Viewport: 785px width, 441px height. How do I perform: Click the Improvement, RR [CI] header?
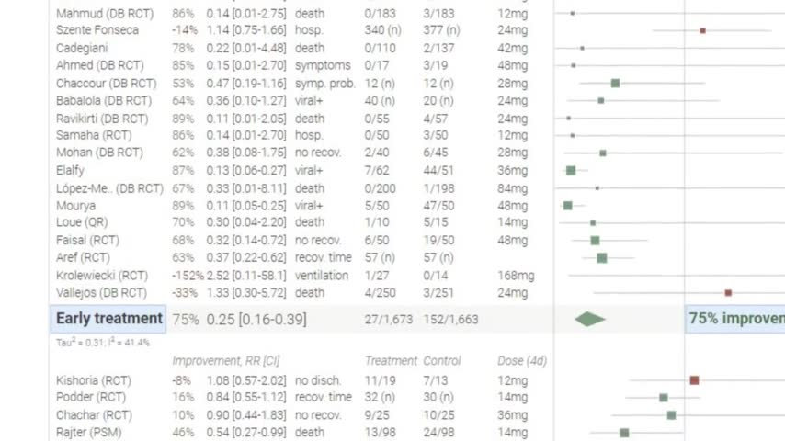pos(226,361)
